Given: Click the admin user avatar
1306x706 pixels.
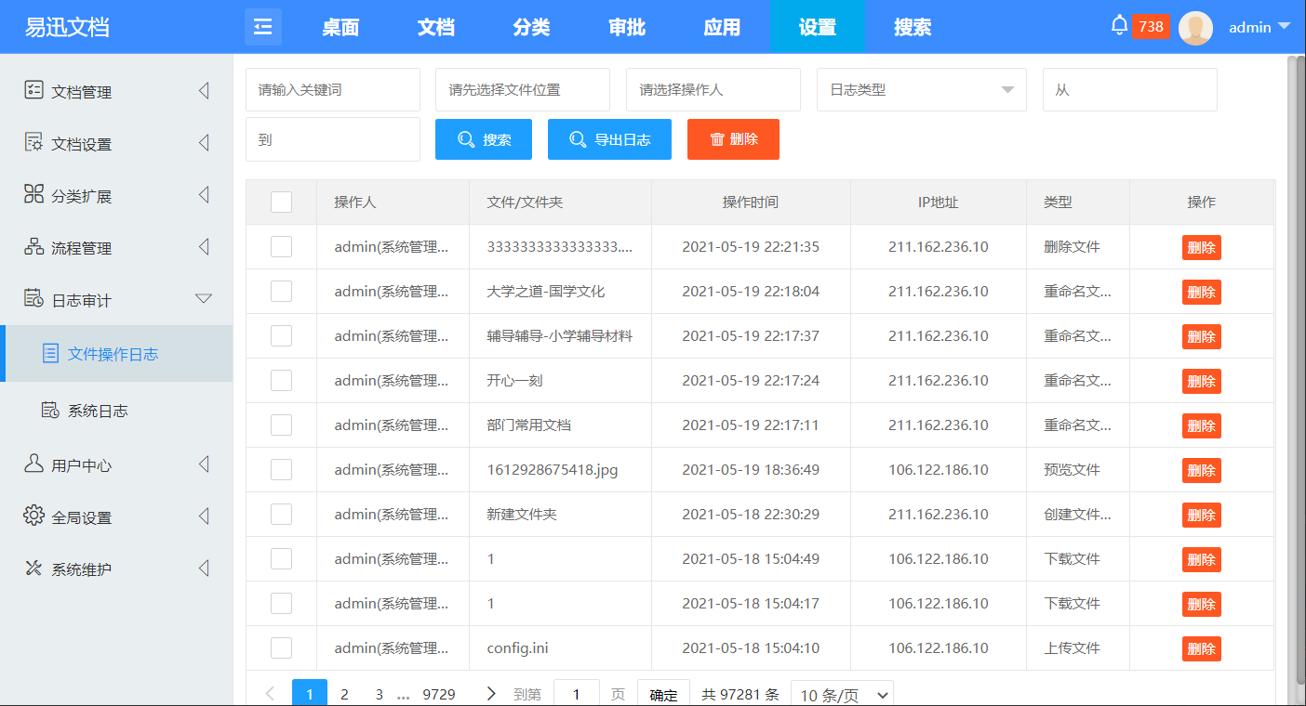Looking at the screenshot, I should pyautogui.click(x=1195, y=28).
